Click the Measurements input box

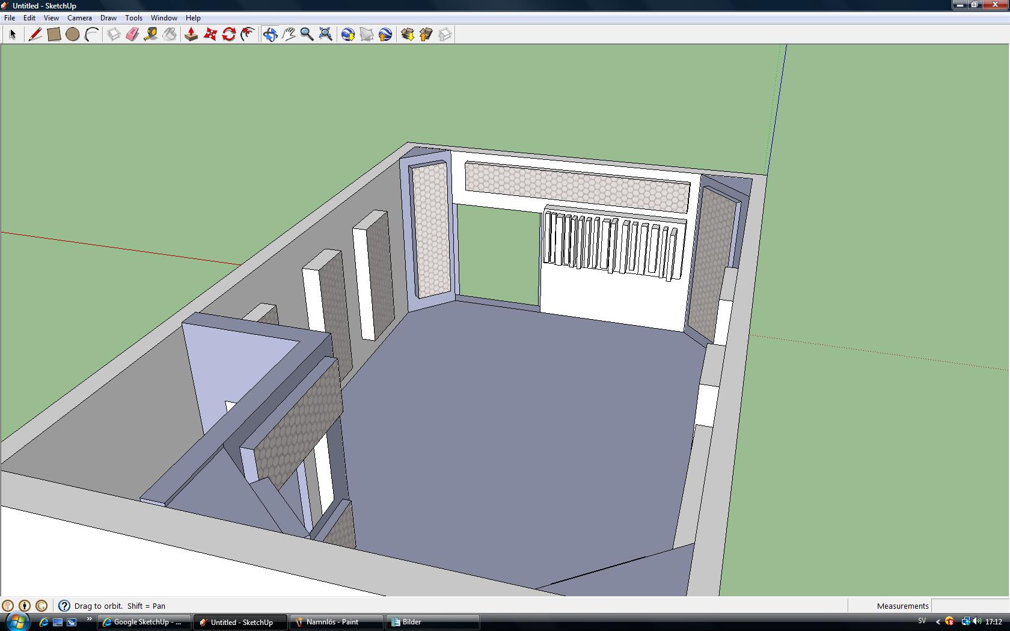[969, 606]
